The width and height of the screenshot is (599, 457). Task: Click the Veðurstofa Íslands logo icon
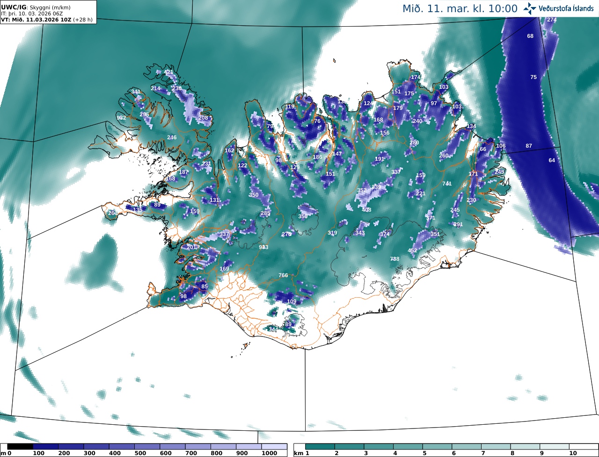[530, 8]
